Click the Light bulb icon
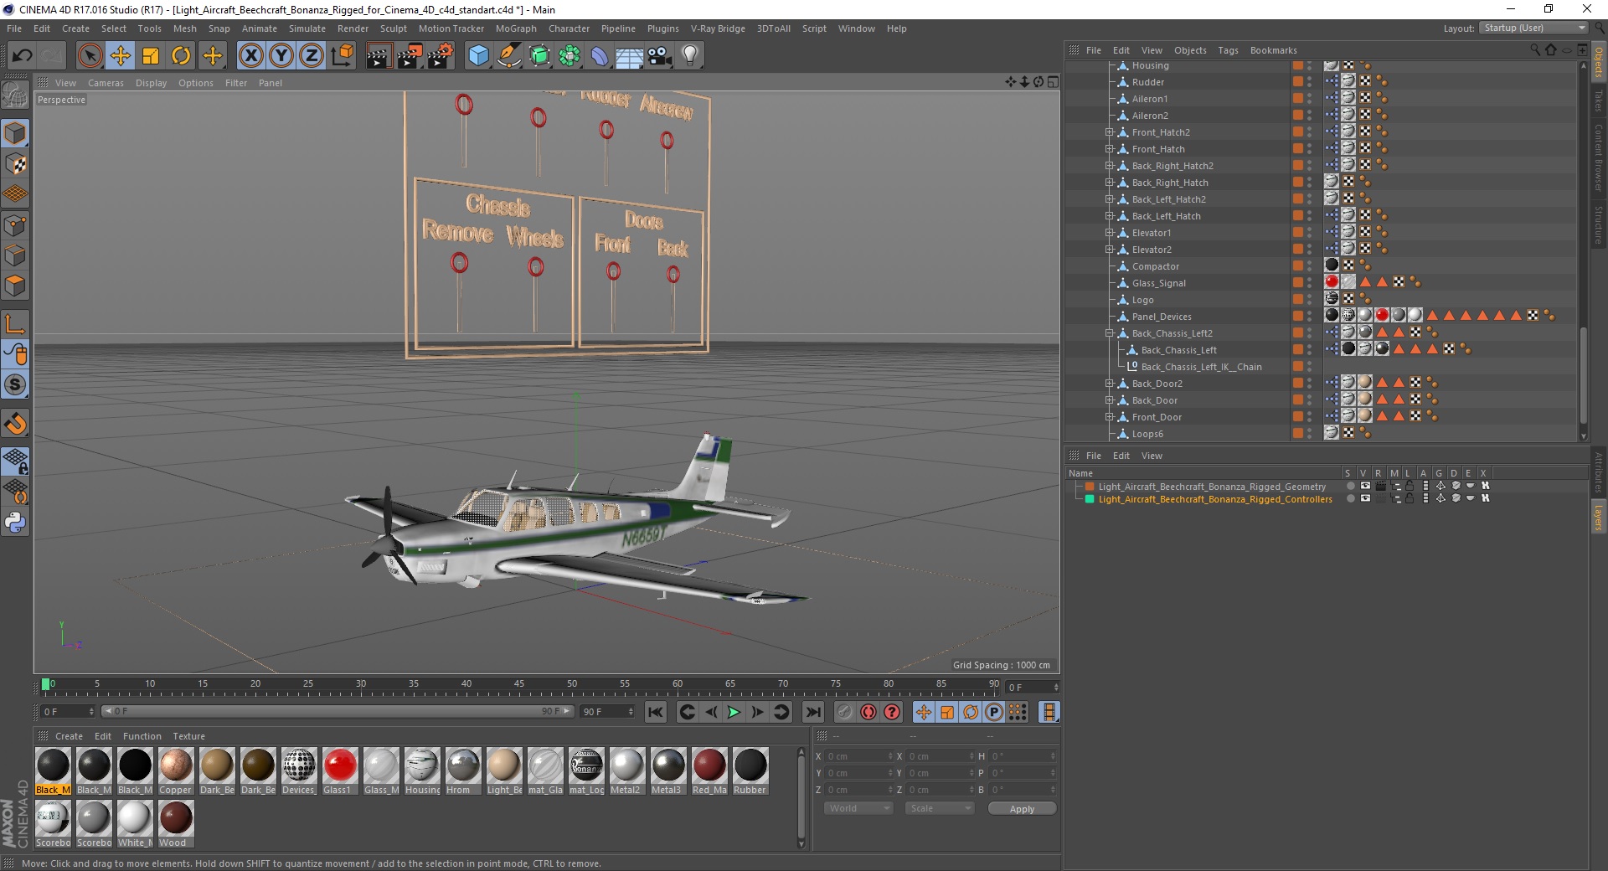The width and height of the screenshot is (1608, 871). click(x=690, y=56)
